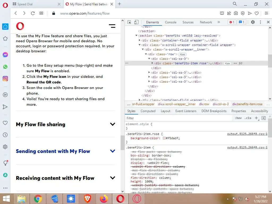Reload the current page
The image size is (272, 204).
point(33,13)
